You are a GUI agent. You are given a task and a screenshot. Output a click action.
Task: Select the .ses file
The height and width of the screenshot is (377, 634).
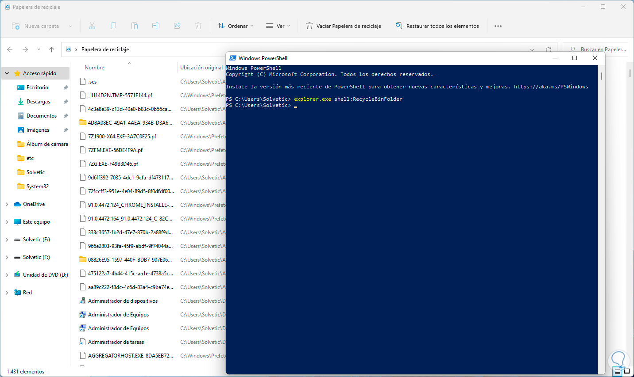coord(92,82)
